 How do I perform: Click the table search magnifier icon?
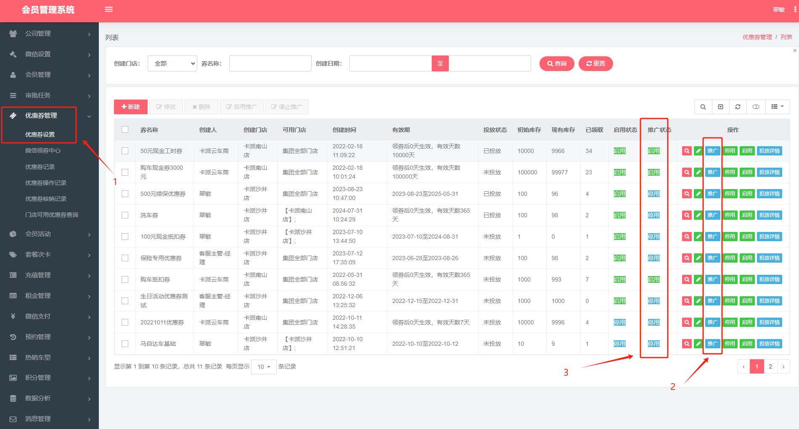coord(703,107)
